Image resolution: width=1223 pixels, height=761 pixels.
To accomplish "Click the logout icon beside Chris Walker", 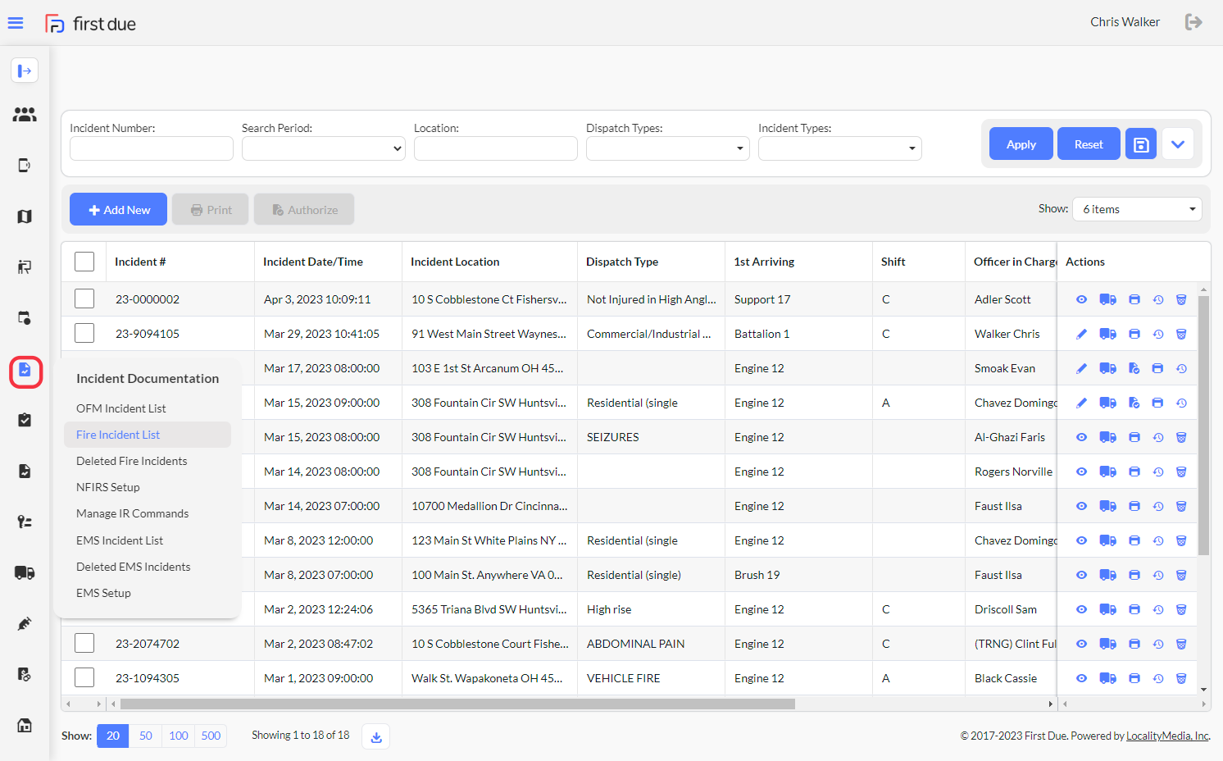I will 1193,22.
